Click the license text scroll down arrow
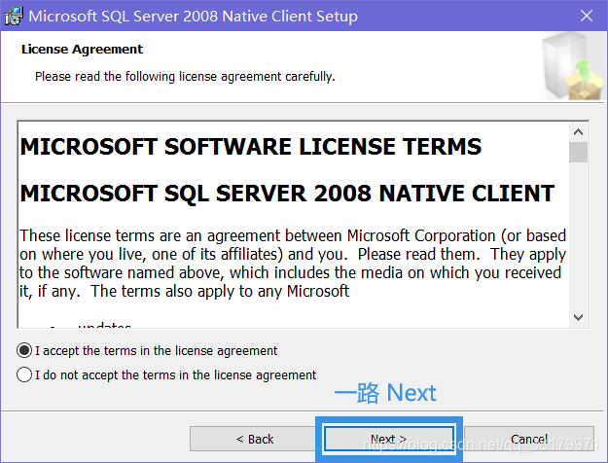 (579, 318)
